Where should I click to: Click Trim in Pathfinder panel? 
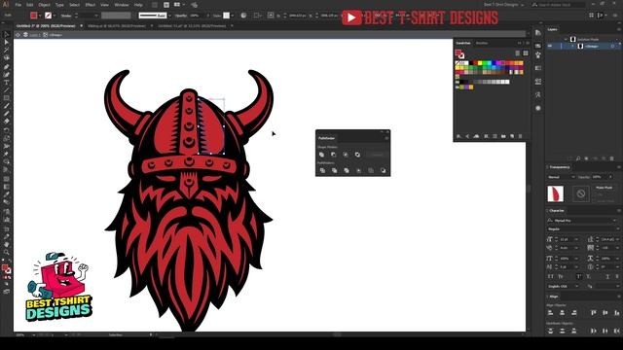click(335, 171)
